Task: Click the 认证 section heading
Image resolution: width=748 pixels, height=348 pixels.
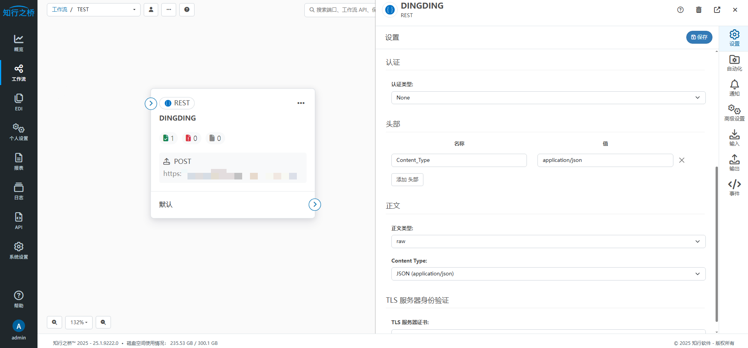Action: click(393, 62)
